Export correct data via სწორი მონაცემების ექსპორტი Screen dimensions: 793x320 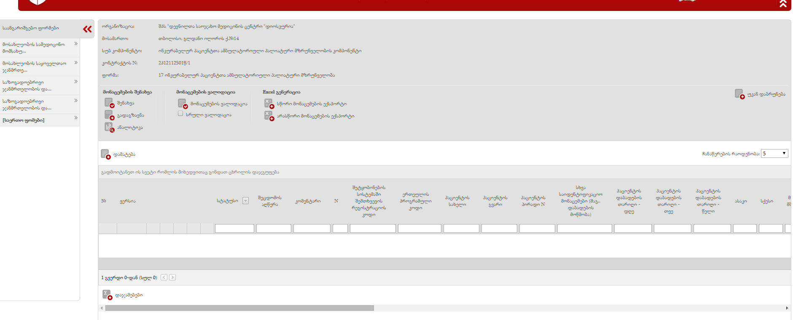269,104
